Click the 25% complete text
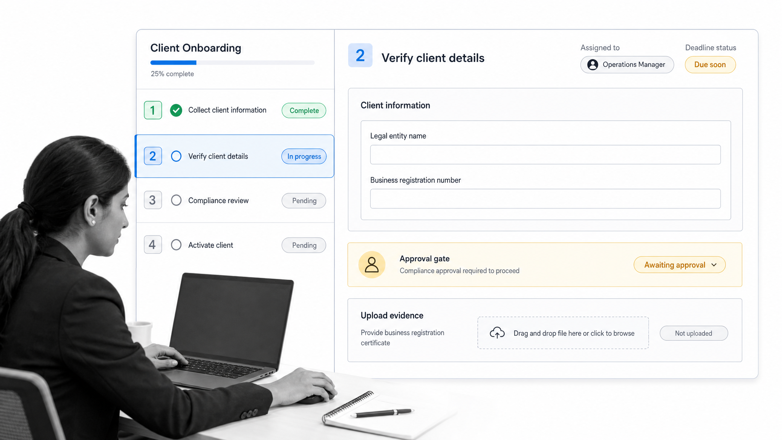The width and height of the screenshot is (782, 440). click(x=172, y=74)
